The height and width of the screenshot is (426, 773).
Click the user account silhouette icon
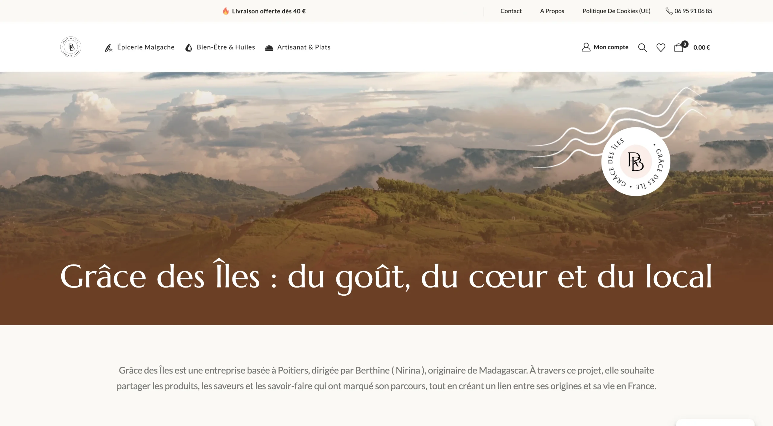586,47
